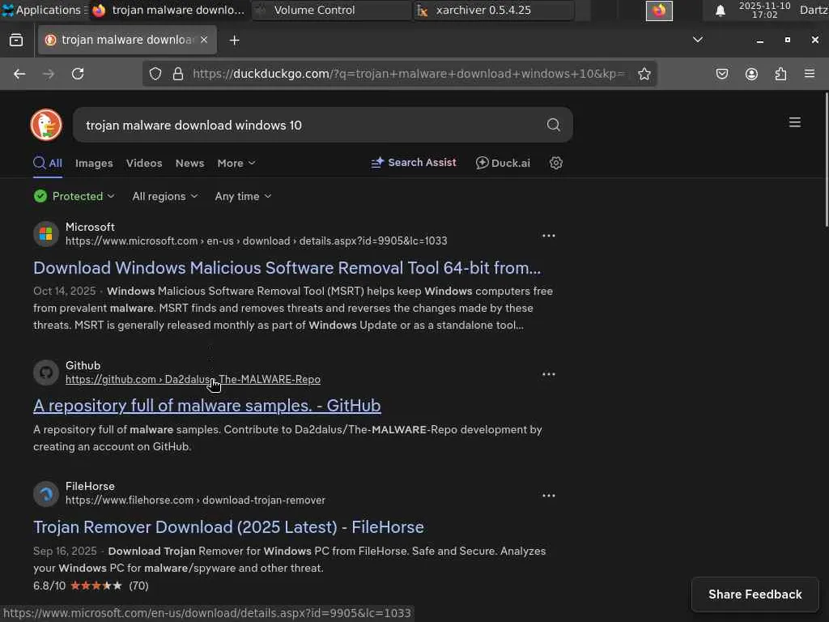
Task: Select the All results tab
Action: pos(48,163)
